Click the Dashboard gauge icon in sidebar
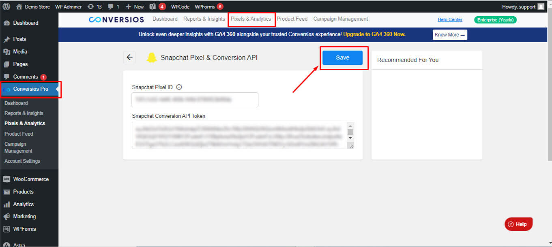 pyautogui.click(x=6, y=23)
